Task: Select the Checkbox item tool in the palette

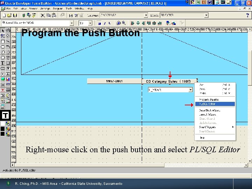Action: pos(8,69)
